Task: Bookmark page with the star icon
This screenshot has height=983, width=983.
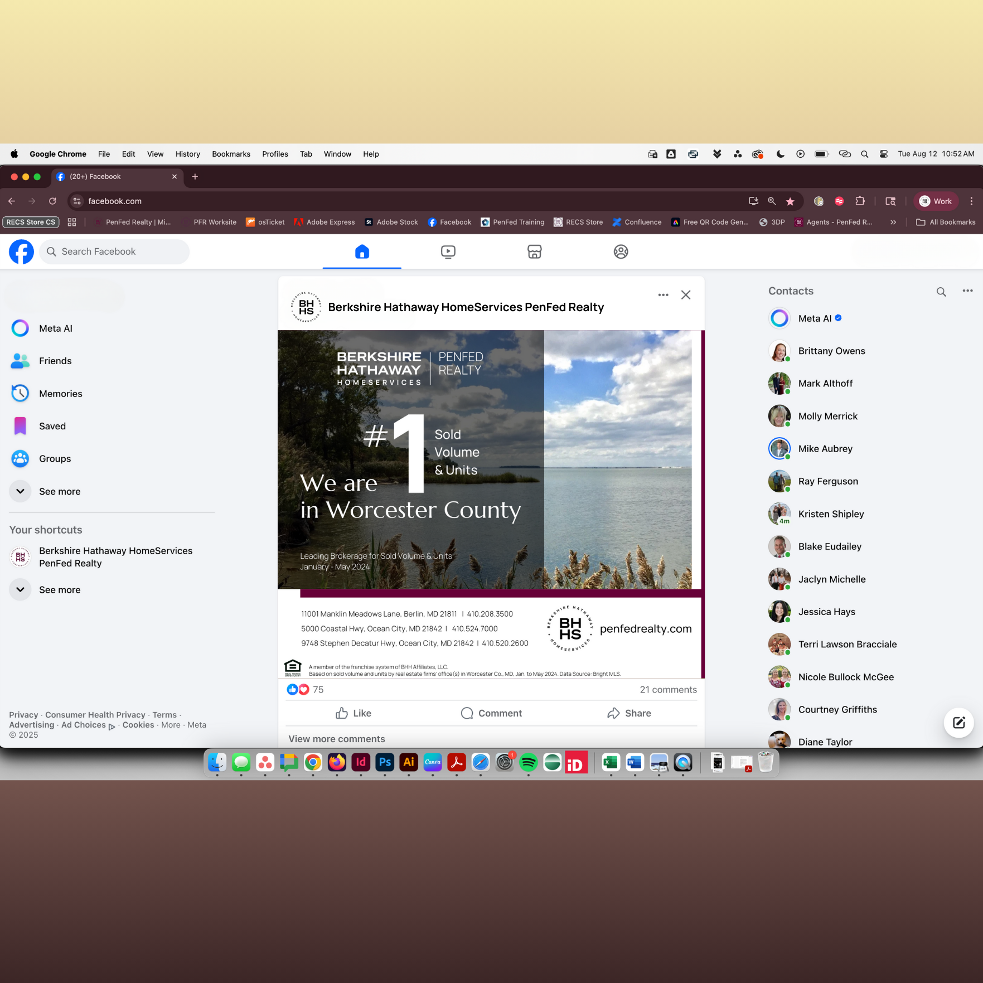Action: tap(790, 201)
